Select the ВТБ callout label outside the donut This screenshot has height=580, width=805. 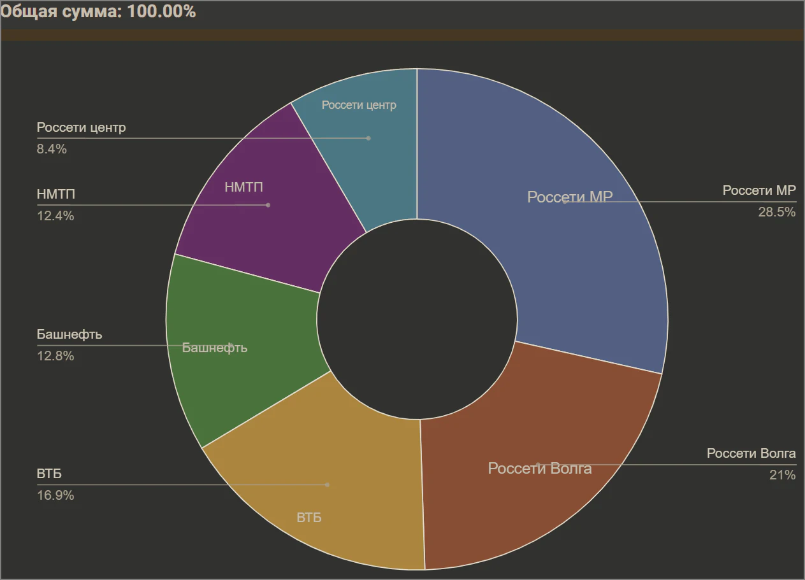[49, 474]
